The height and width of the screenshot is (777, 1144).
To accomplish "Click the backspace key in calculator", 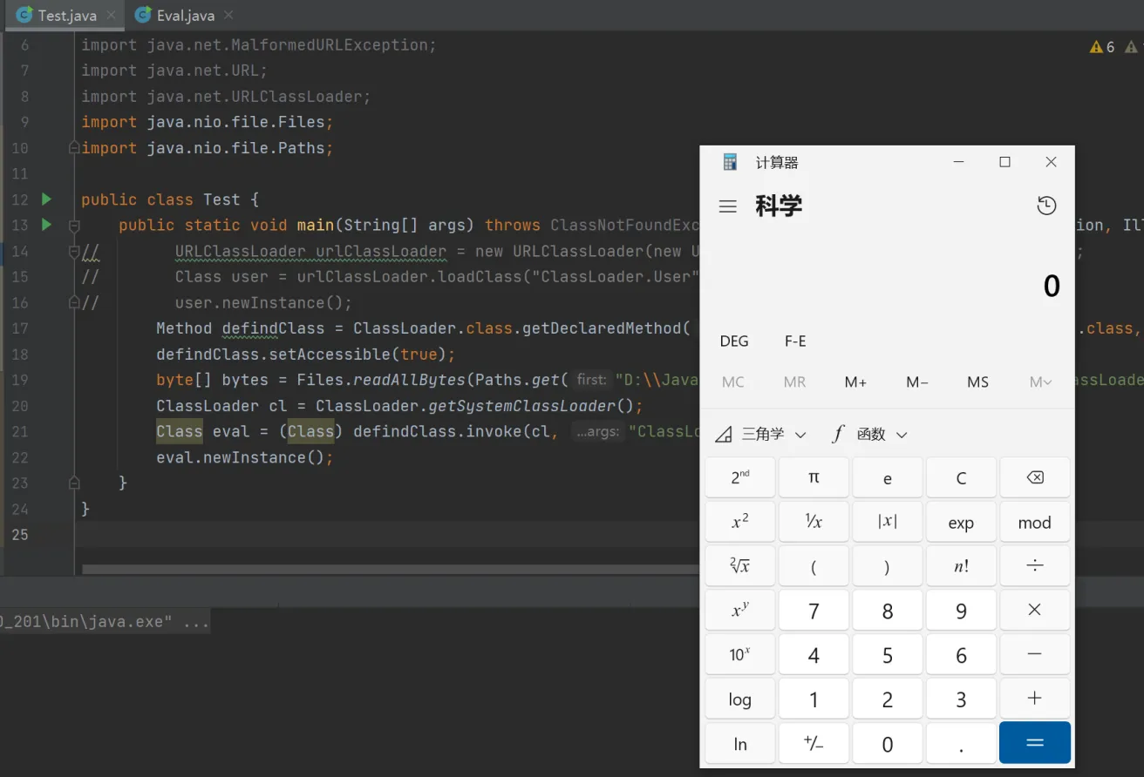I will coord(1035,477).
